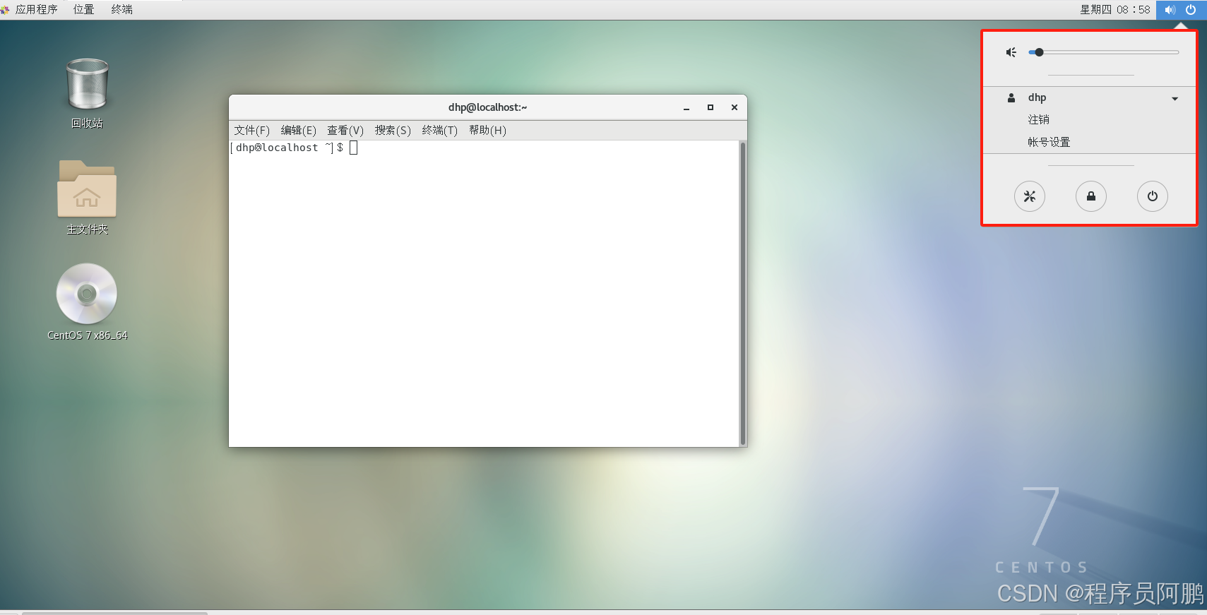
Task: Open the terminal 查看(V) menu
Action: click(345, 131)
